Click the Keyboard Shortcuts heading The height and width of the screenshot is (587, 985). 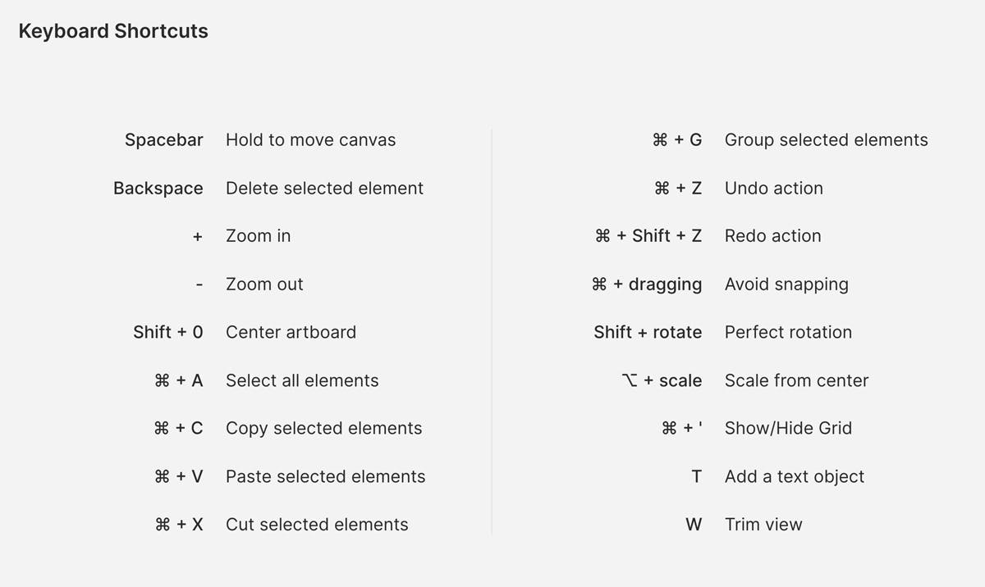pyautogui.click(x=113, y=31)
